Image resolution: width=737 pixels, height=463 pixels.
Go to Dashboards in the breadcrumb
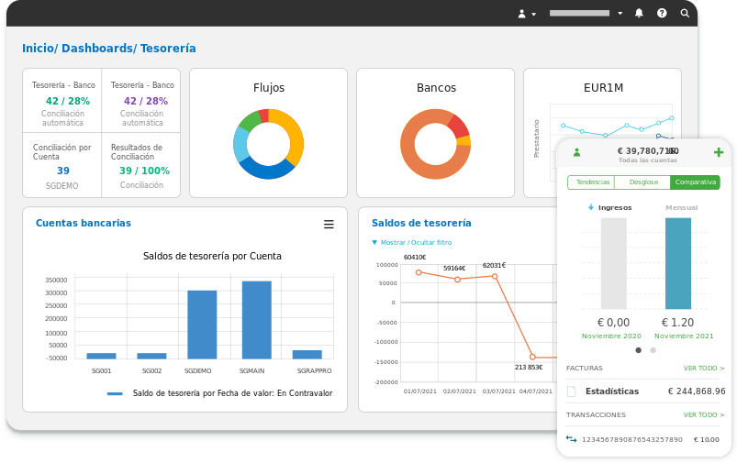(97, 49)
